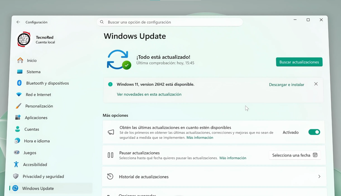The height and width of the screenshot is (196, 341).
Task: Open Red e Internet section
Action: click(38, 95)
